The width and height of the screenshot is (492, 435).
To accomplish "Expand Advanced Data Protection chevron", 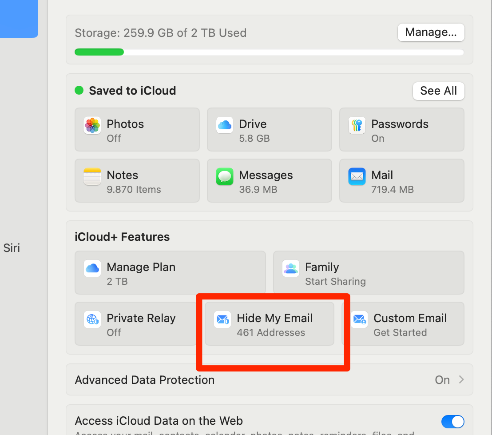I will pyautogui.click(x=461, y=379).
